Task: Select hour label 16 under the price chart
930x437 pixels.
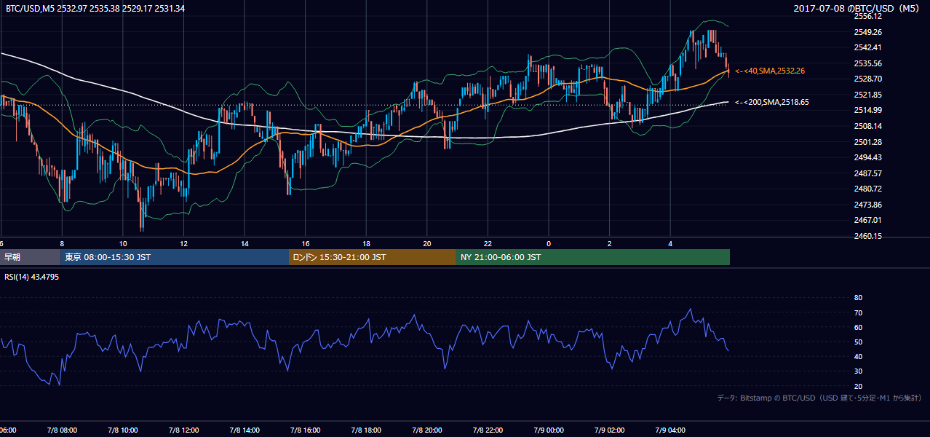Action: click(x=306, y=243)
